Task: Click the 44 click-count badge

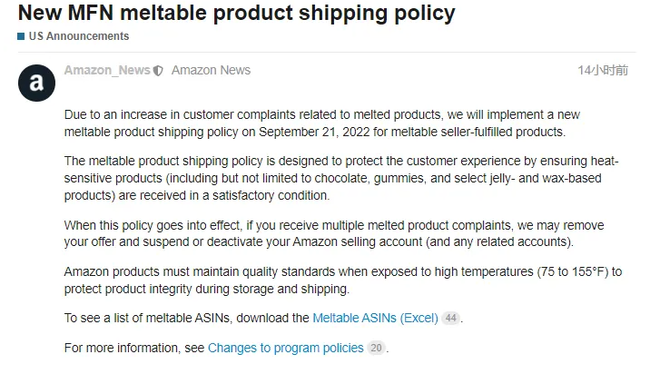Action: (x=451, y=318)
